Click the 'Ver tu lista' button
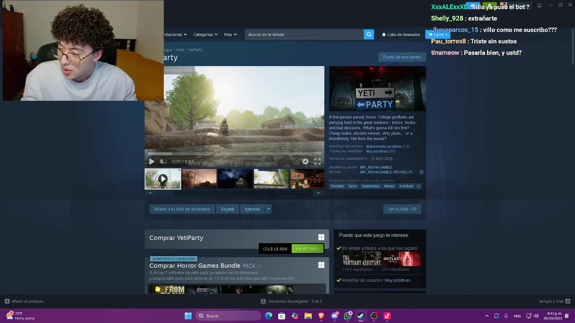 click(402, 209)
